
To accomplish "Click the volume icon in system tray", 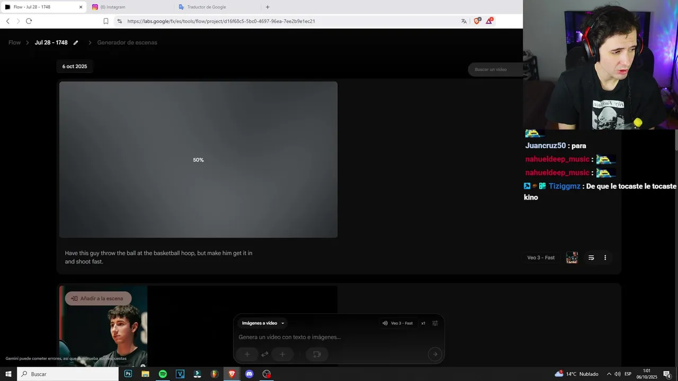I will click(x=618, y=374).
